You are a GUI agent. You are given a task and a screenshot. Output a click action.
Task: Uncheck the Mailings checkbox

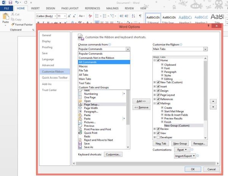point(158,103)
